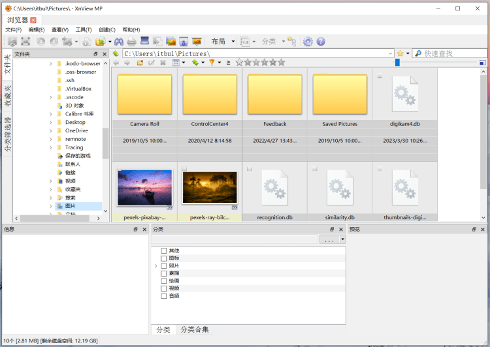Check the 音频 category checkbox
Screen dimensions: 490x347
pos(163,296)
